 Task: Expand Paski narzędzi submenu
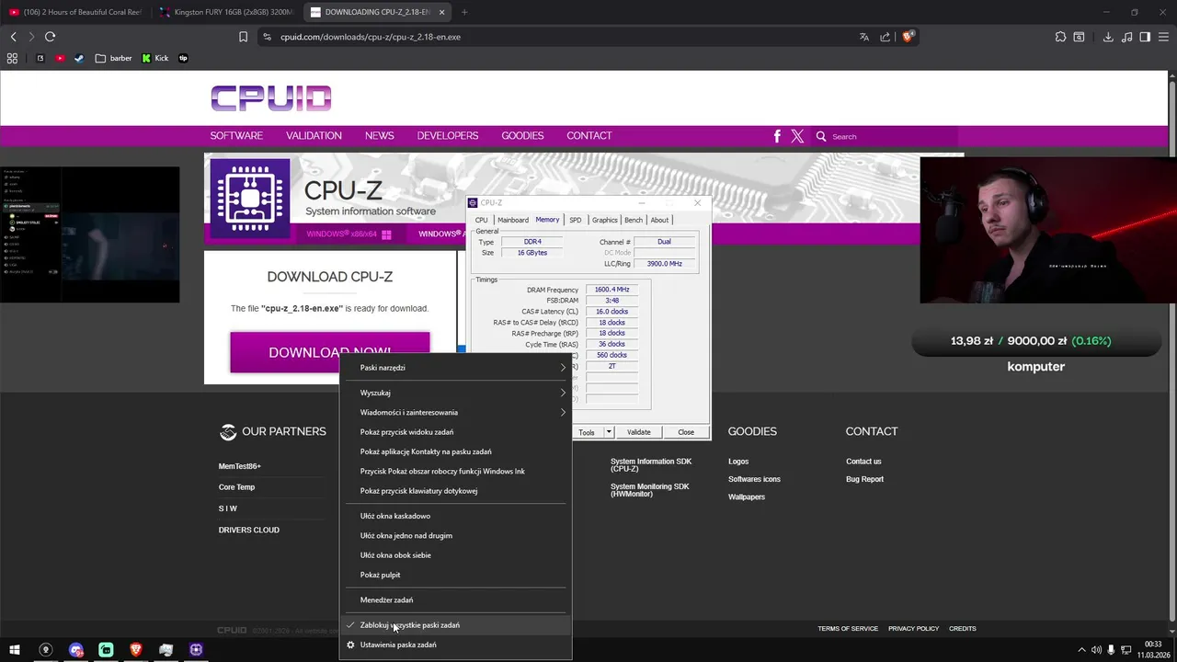click(x=456, y=368)
